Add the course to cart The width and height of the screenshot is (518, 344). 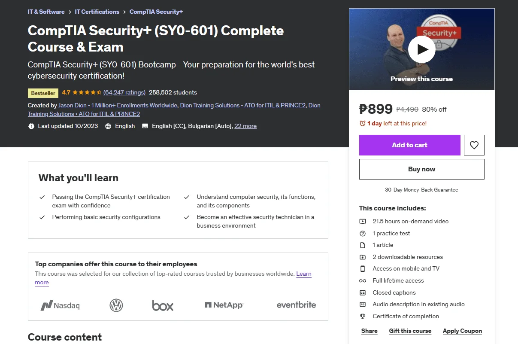click(409, 145)
